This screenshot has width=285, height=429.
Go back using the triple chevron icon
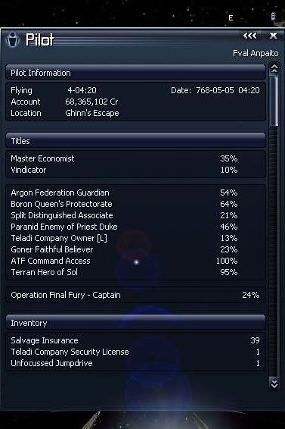249,36
